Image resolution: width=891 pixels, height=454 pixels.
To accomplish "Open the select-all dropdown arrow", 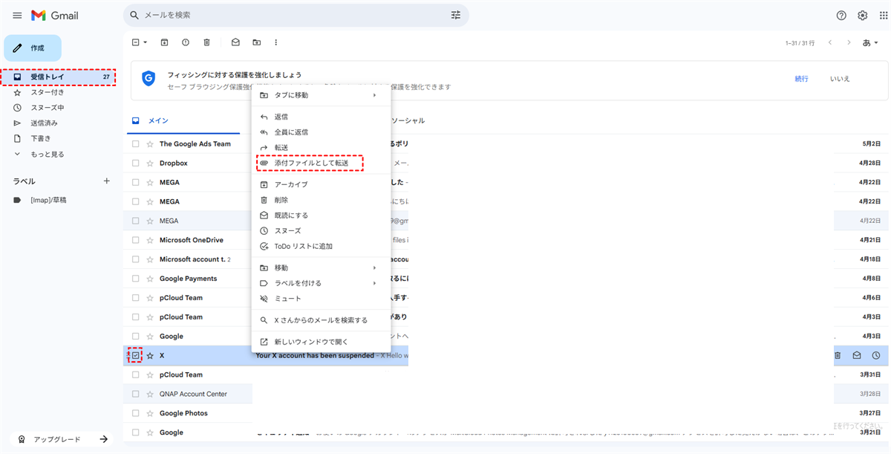I will [145, 42].
